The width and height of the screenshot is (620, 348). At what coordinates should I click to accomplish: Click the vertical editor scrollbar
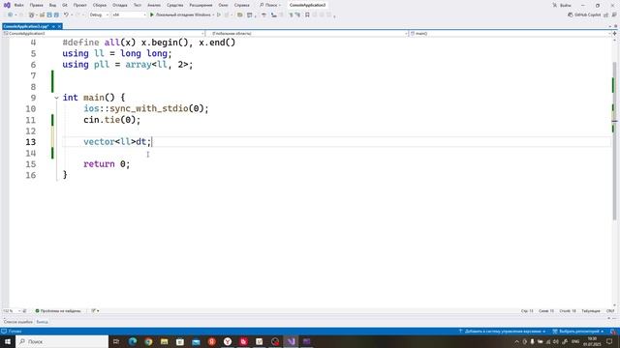[x=614, y=140]
